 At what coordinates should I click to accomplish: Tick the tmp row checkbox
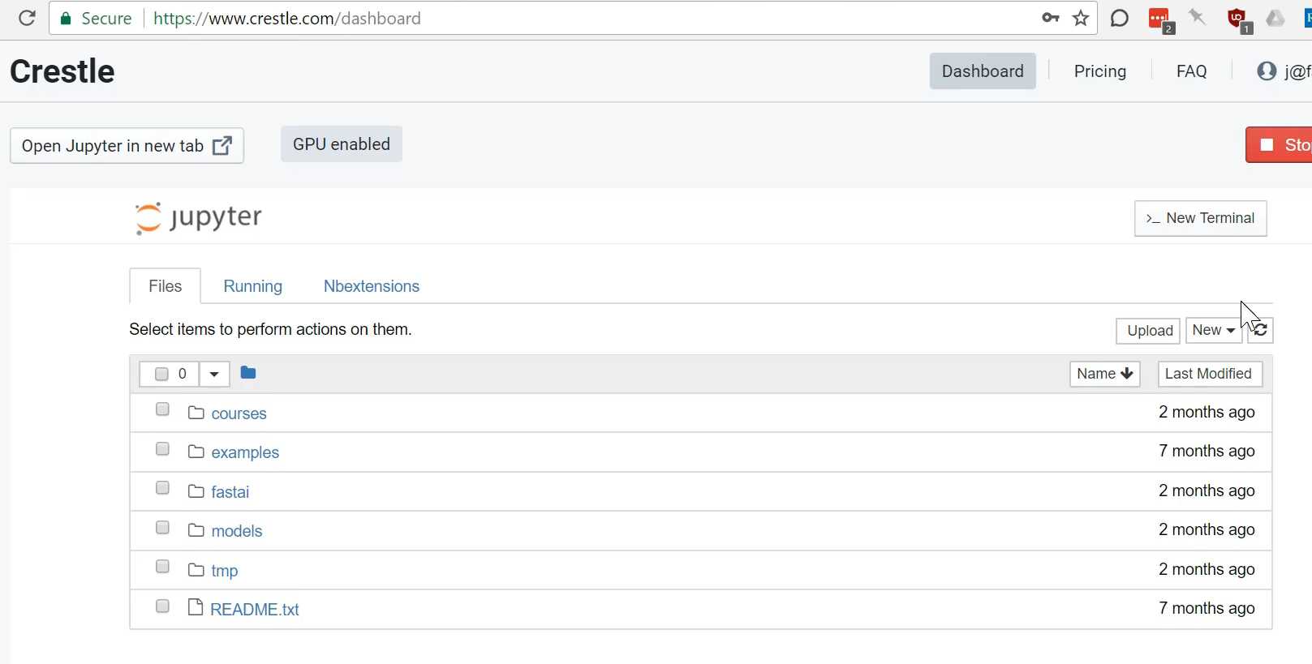coord(162,567)
